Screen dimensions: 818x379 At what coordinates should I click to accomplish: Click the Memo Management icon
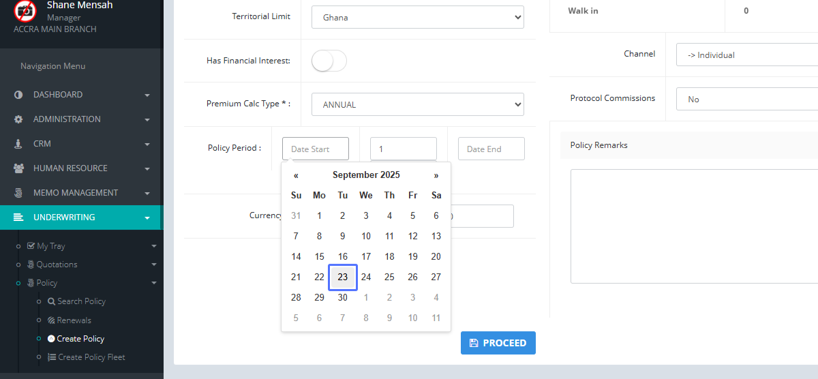tap(18, 193)
